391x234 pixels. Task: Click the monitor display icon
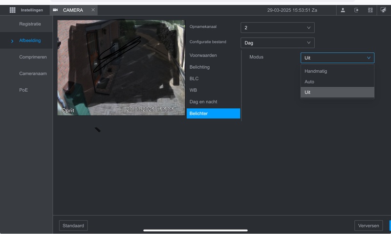383,10
